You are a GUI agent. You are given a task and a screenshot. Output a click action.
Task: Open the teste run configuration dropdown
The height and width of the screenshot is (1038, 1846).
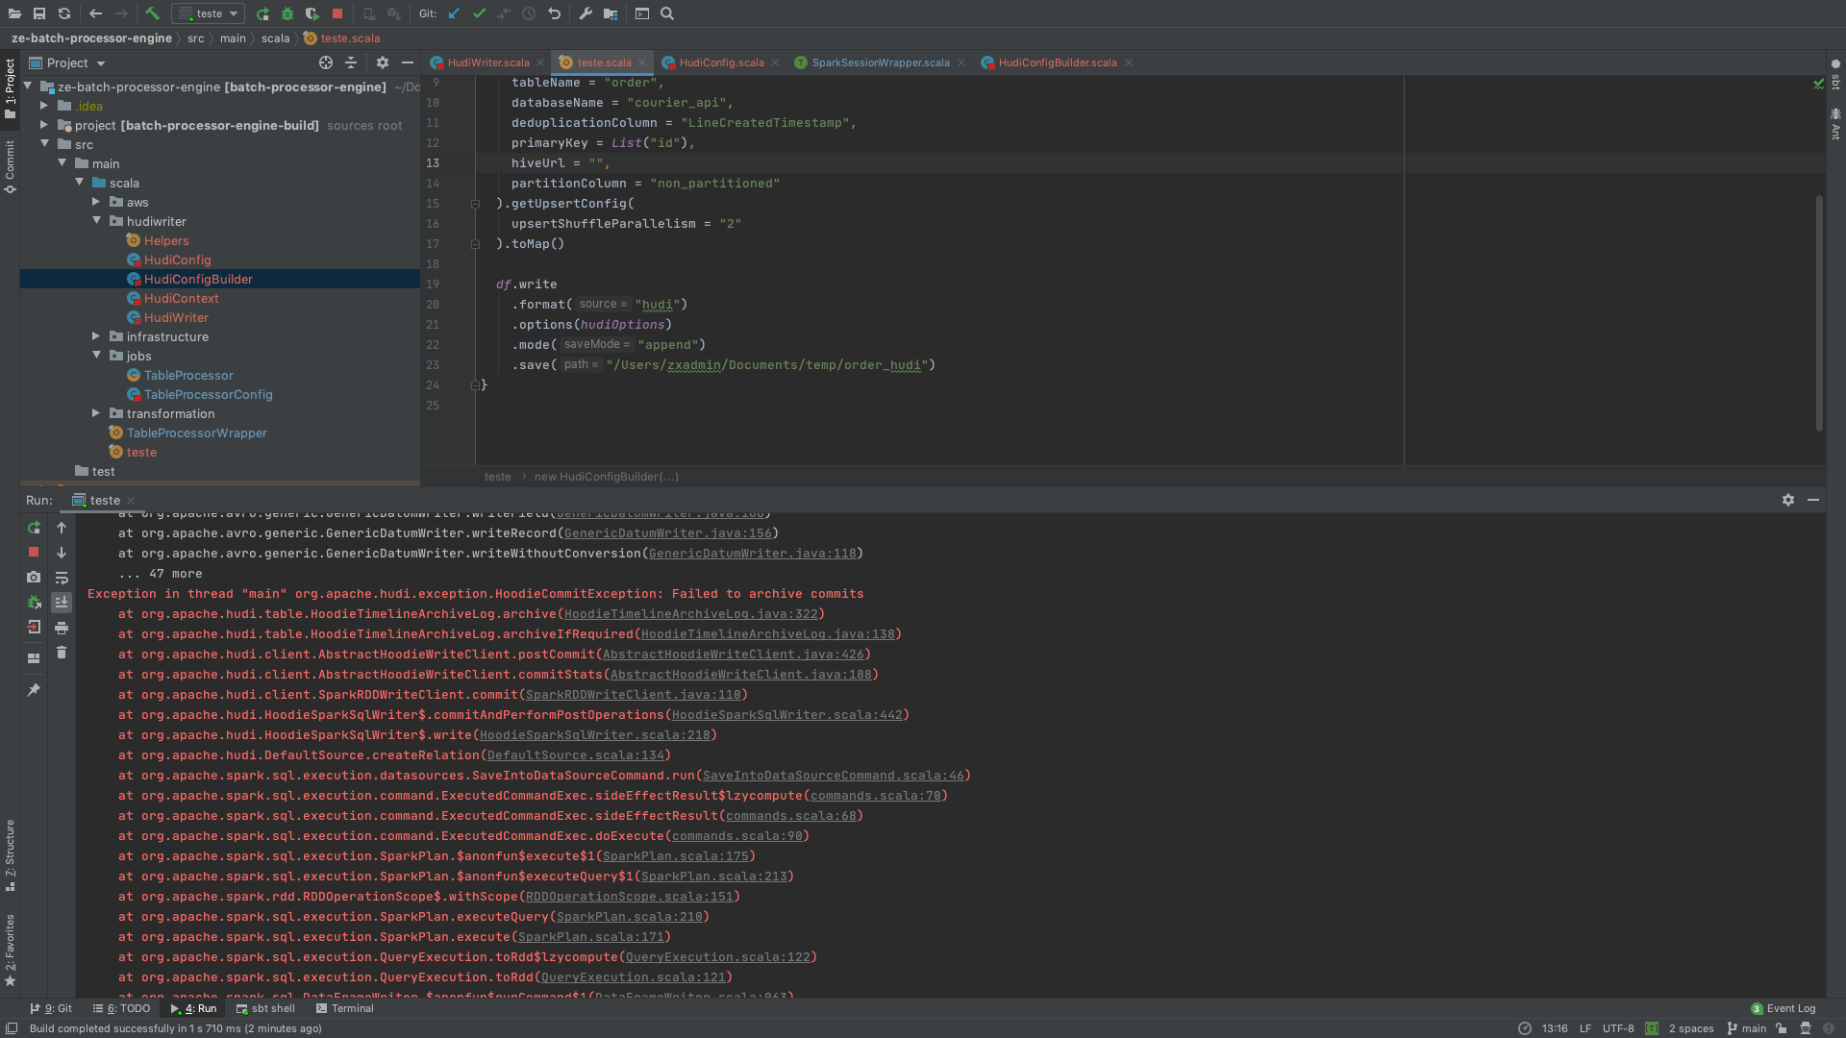[x=208, y=13]
